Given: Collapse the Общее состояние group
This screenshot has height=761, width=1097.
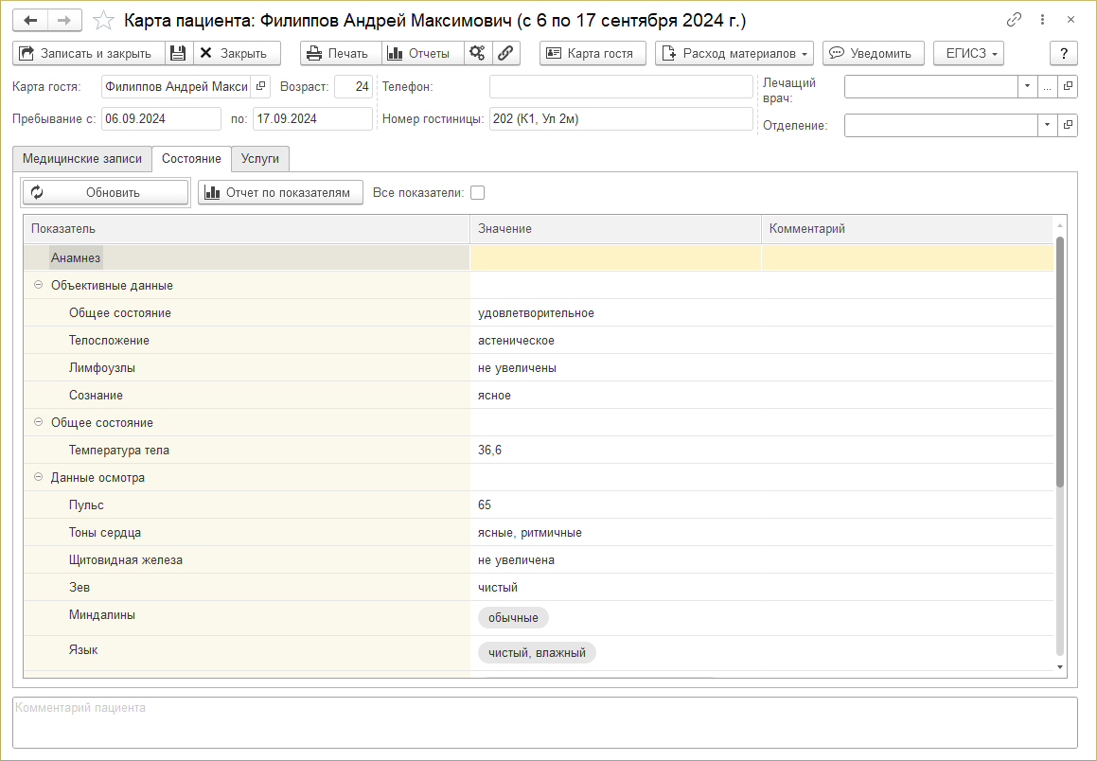Looking at the screenshot, I should tap(39, 422).
